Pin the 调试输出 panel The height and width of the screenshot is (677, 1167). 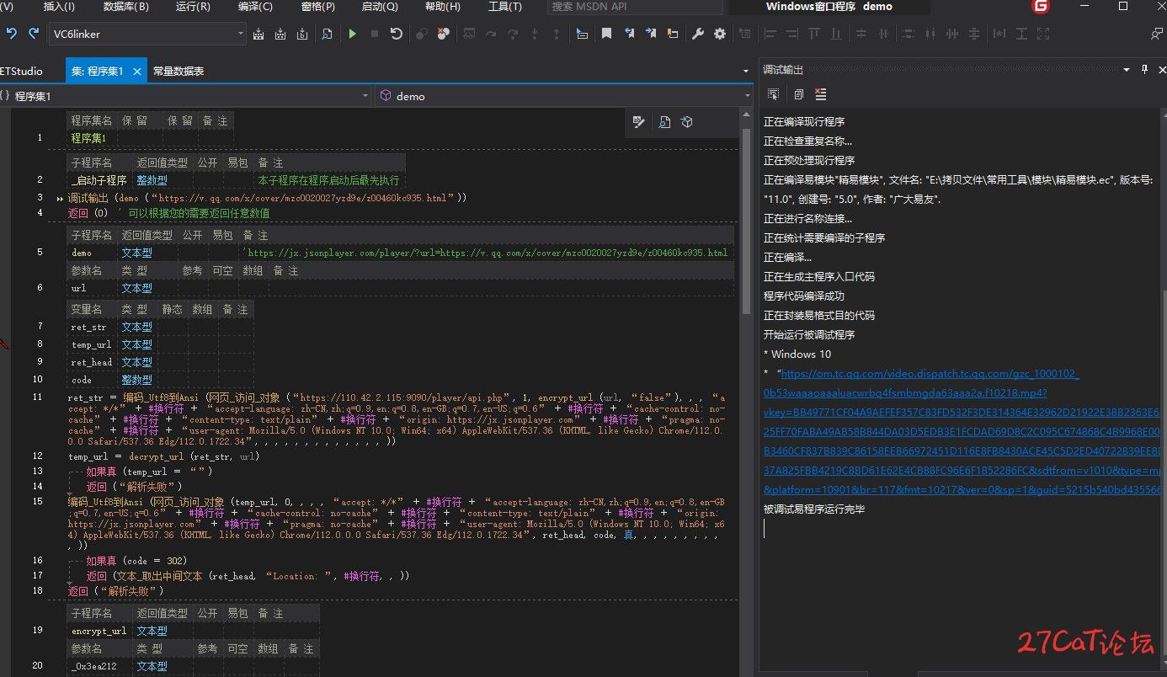(x=1144, y=70)
